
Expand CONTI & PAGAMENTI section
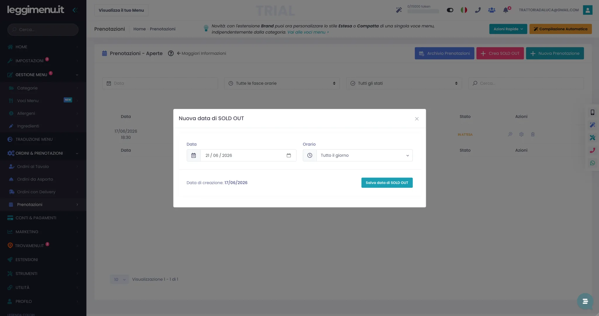43,218
